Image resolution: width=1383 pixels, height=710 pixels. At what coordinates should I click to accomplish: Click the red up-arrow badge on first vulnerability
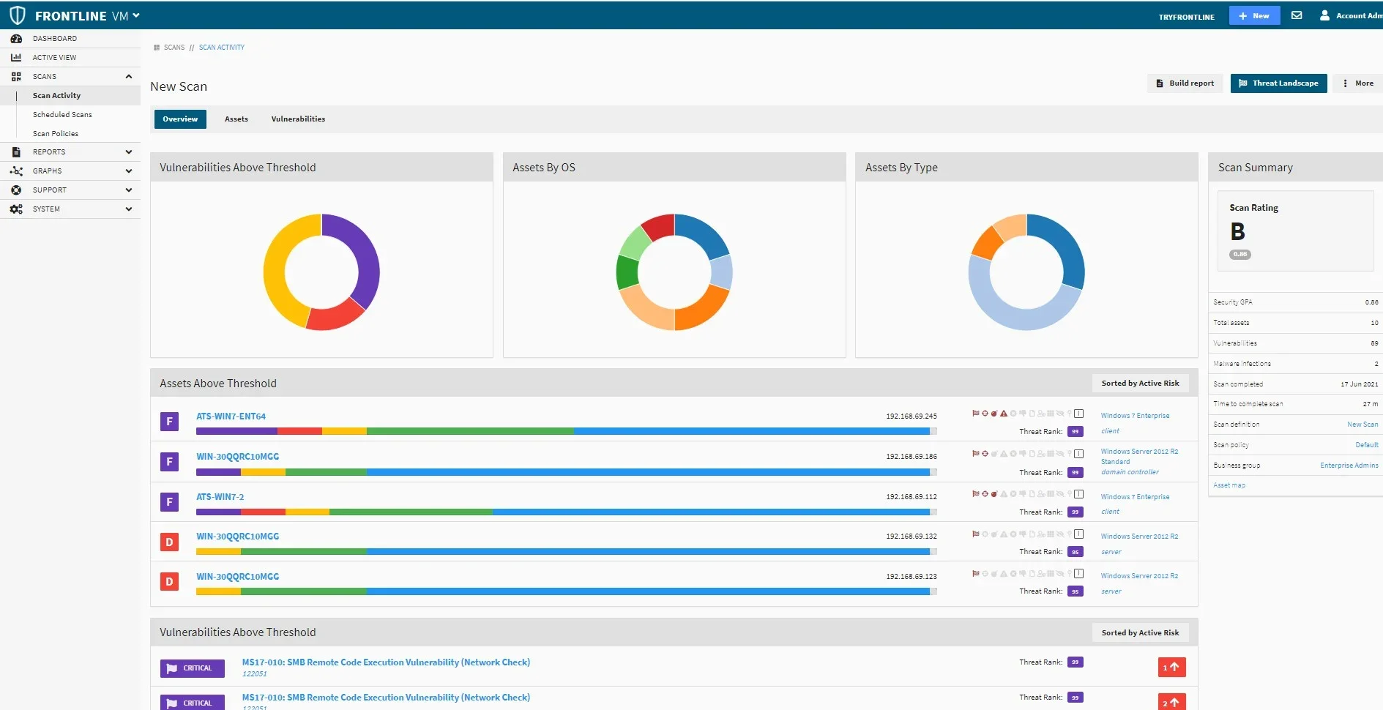1171,667
